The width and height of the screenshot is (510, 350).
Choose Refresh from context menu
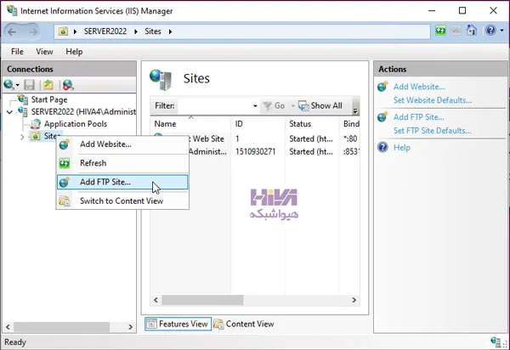point(122,163)
